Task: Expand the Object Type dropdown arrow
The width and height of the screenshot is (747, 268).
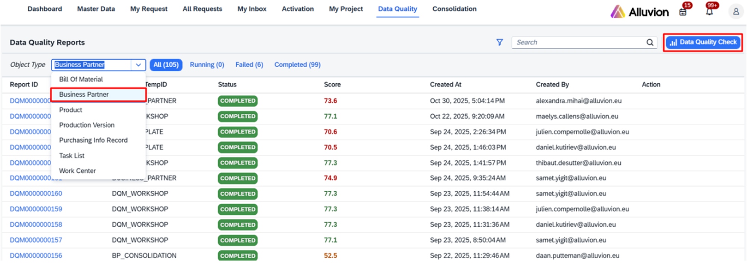Action: (138, 65)
